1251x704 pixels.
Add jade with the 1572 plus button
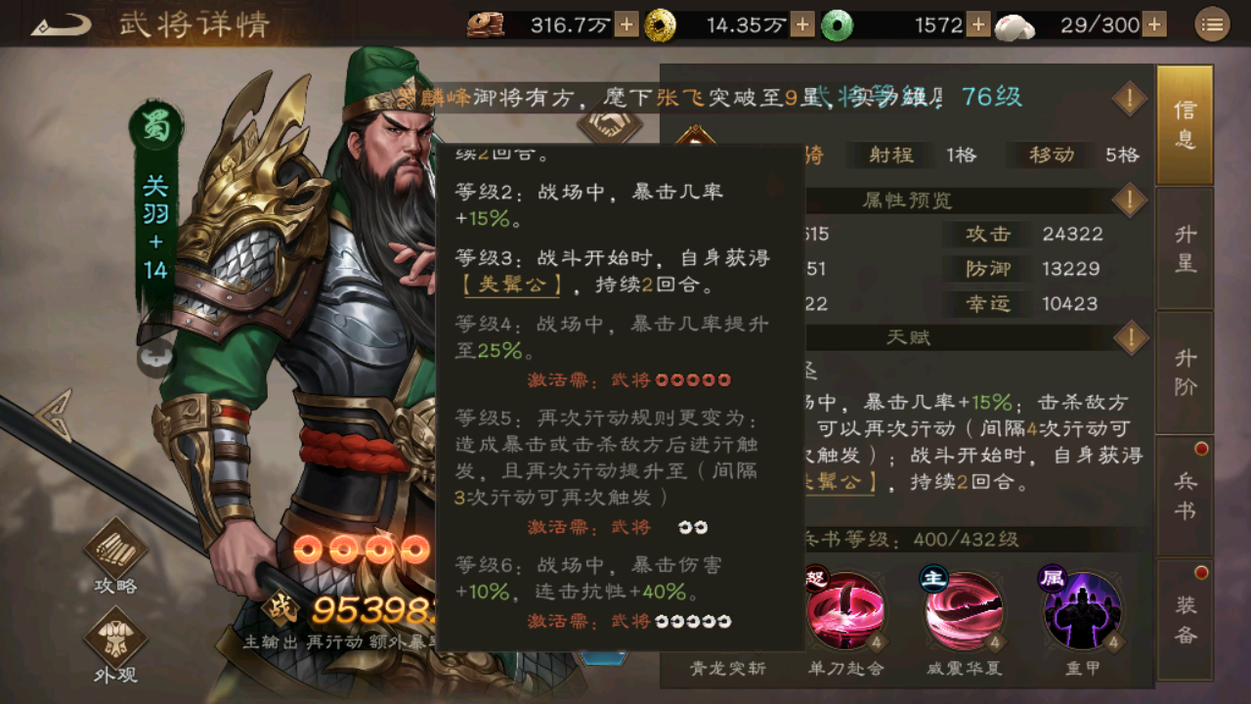[978, 24]
